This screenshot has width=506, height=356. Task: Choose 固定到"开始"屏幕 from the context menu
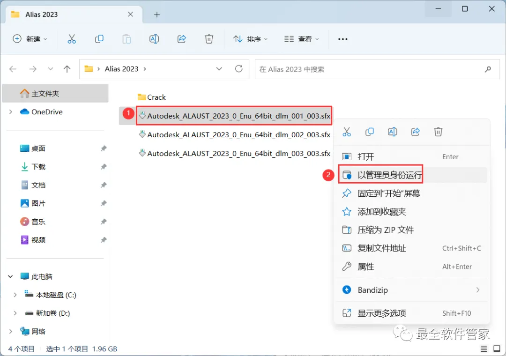coord(412,193)
